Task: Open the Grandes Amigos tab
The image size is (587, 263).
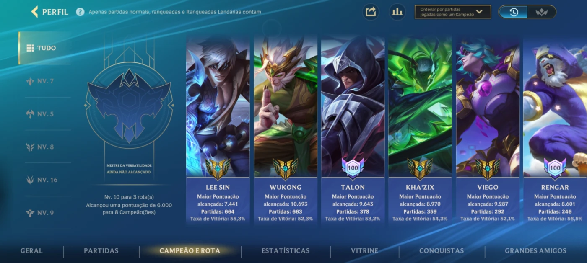Action: (x=535, y=251)
